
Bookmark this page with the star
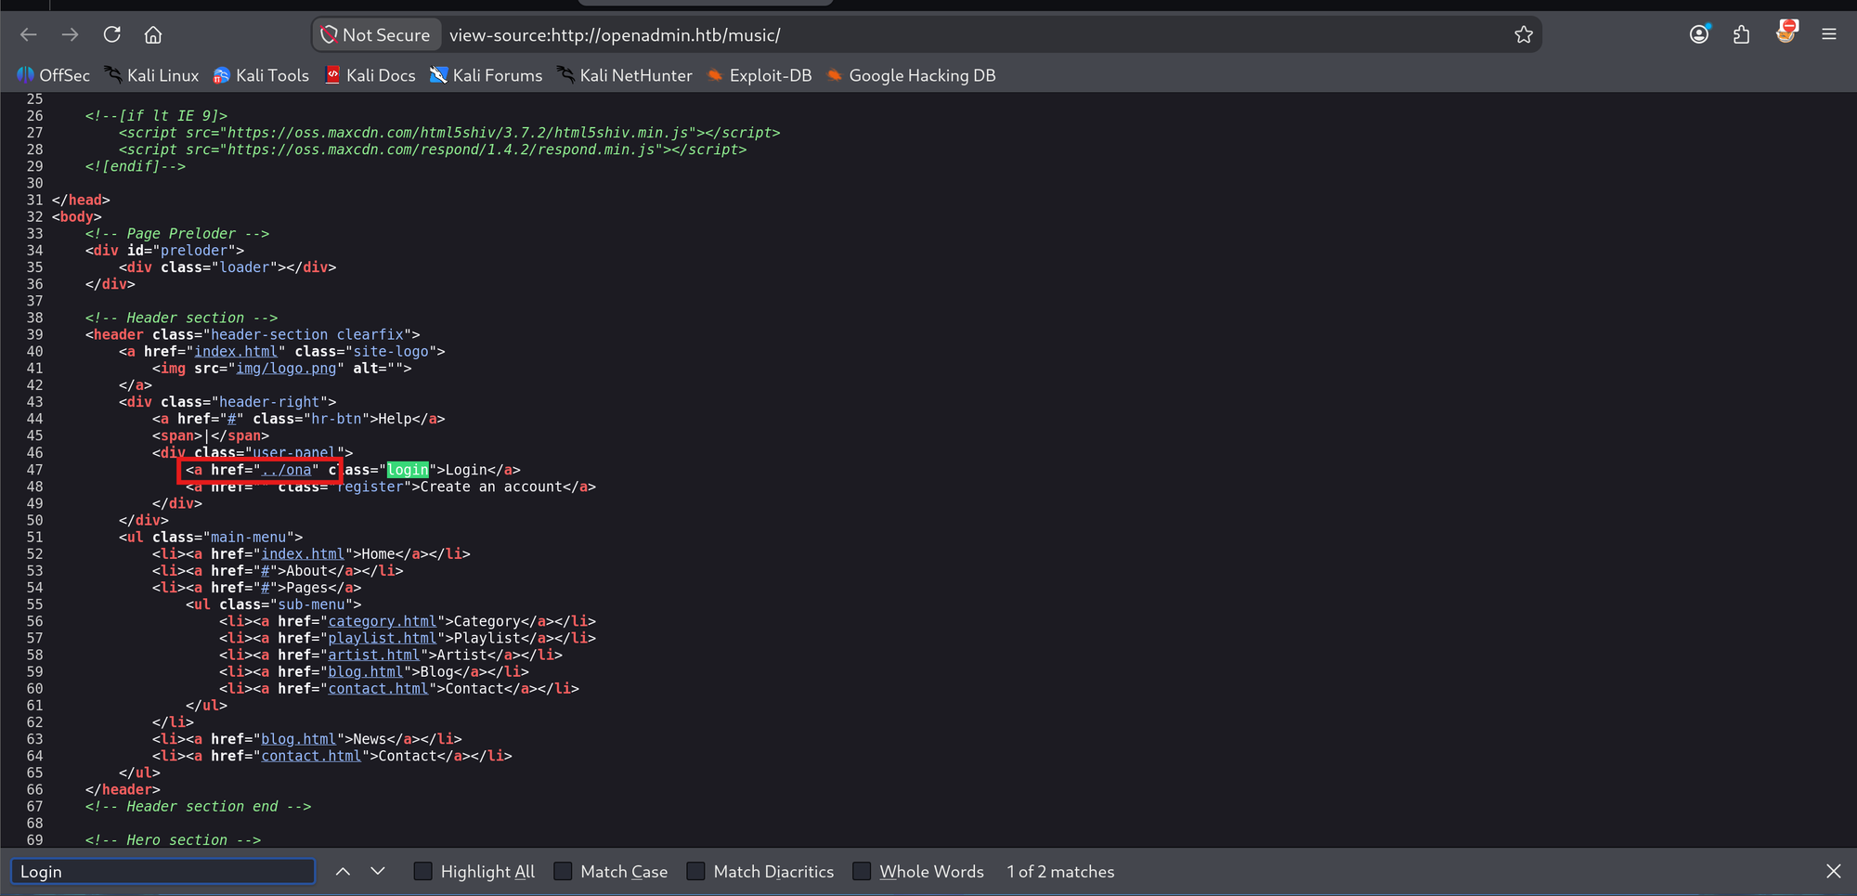point(1524,34)
